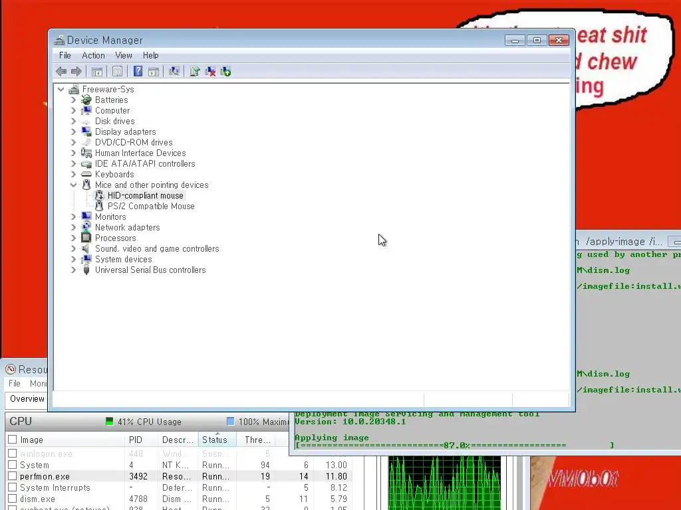Open the View menu in Device Manager
Image resolution: width=681 pixels, height=510 pixels.
tap(123, 56)
